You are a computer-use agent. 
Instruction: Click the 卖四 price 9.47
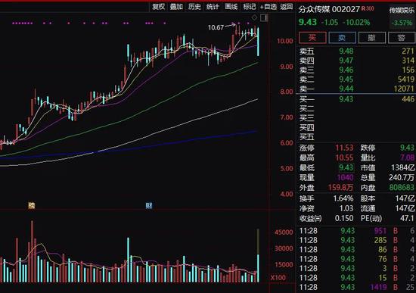pyautogui.click(x=346, y=61)
